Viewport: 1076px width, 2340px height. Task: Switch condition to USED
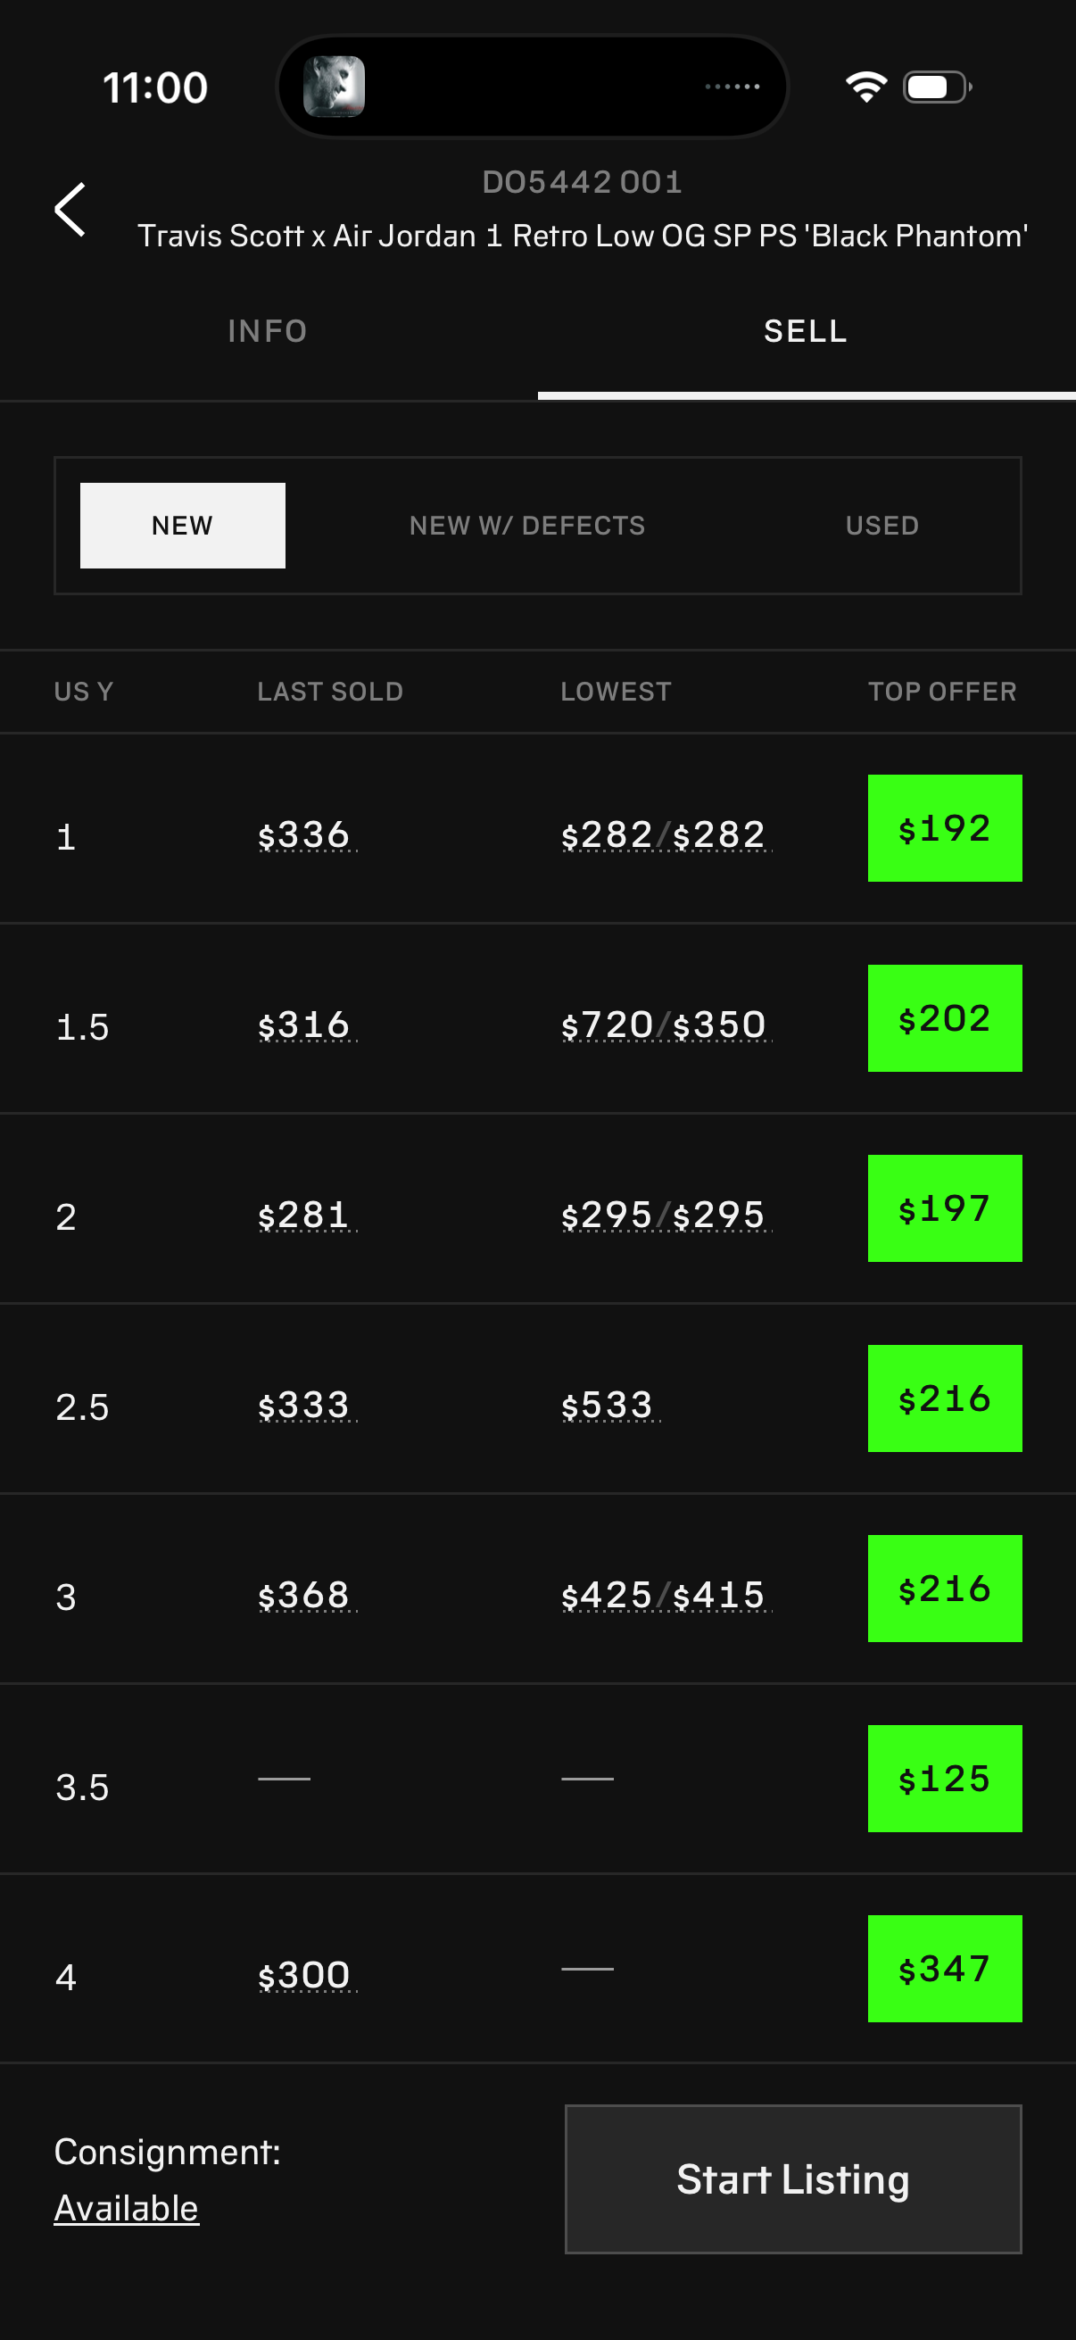(x=881, y=525)
